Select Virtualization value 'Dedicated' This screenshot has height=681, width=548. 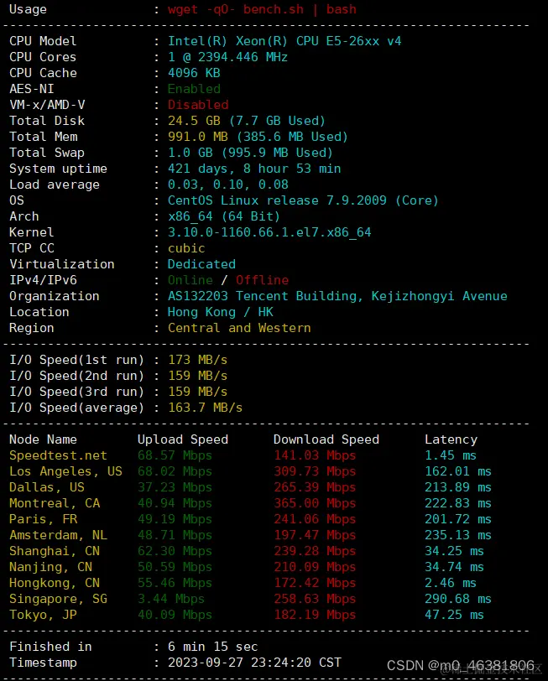pos(201,264)
